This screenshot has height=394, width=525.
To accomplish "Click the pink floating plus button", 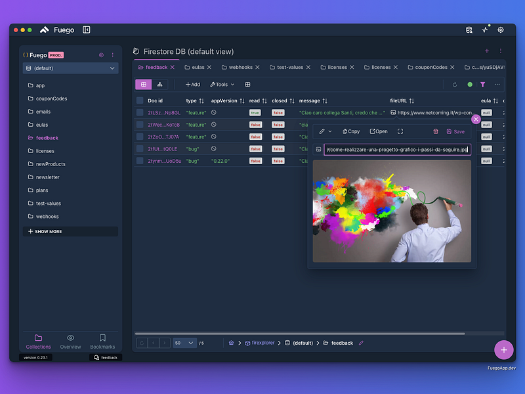I will (503, 350).
